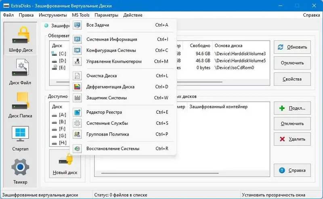Choose Конфигурация Системы menu entry
The width and height of the screenshot is (323, 199).
coord(123,50)
